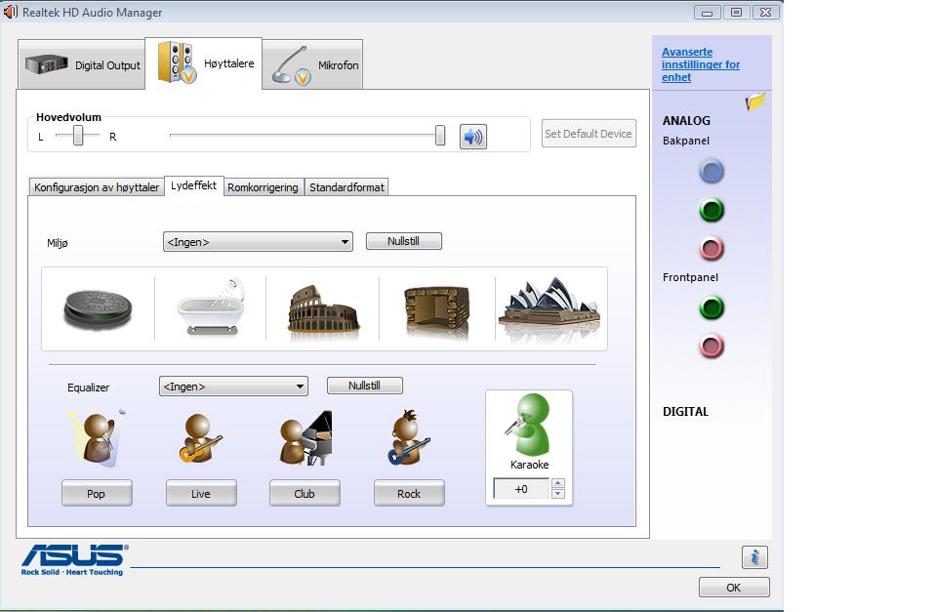
Task: Open Avanserte innstillinger for enhet link
Action: tap(701, 64)
